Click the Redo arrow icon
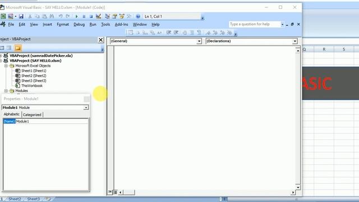This screenshot has width=359, height=202. [68, 16]
